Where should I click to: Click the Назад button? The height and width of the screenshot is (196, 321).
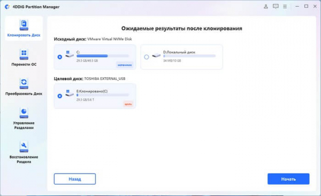coord(75,179)
